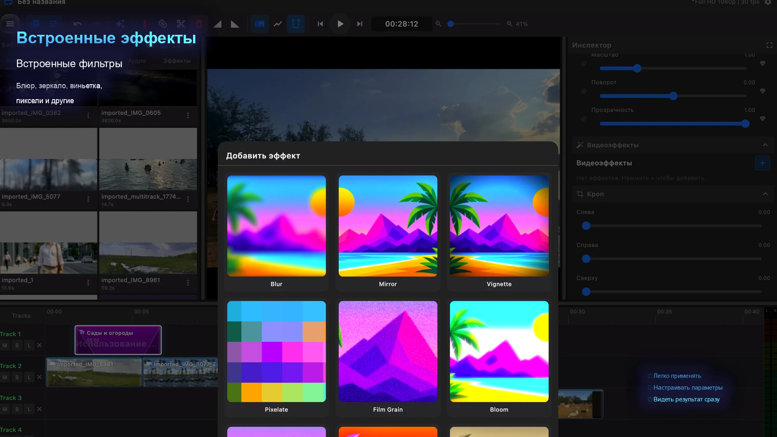Click the scissors cut tool

180,24
